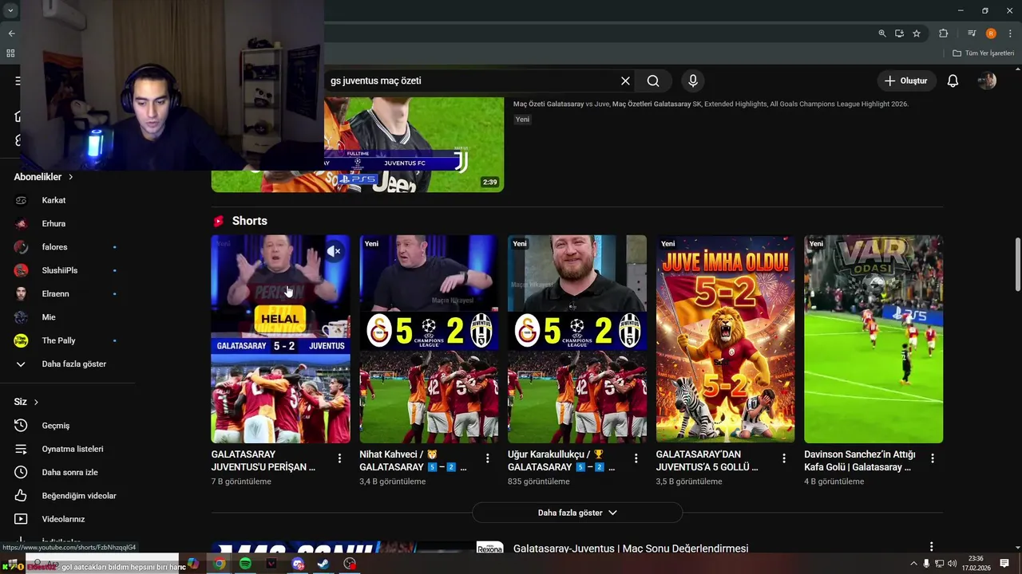Open the Valorant icon in the taskbar
This screenshot has height=574, width=1022.
[x=271, y=564]
